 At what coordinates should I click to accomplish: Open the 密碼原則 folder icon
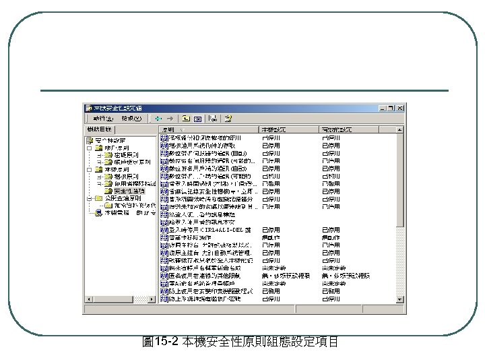pos(108,155)
